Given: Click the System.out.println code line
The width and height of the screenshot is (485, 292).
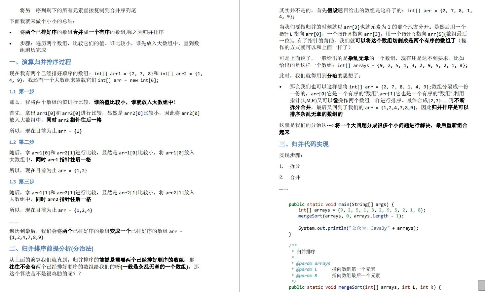Looking at the screenshot, I should [x=358, y=228].
